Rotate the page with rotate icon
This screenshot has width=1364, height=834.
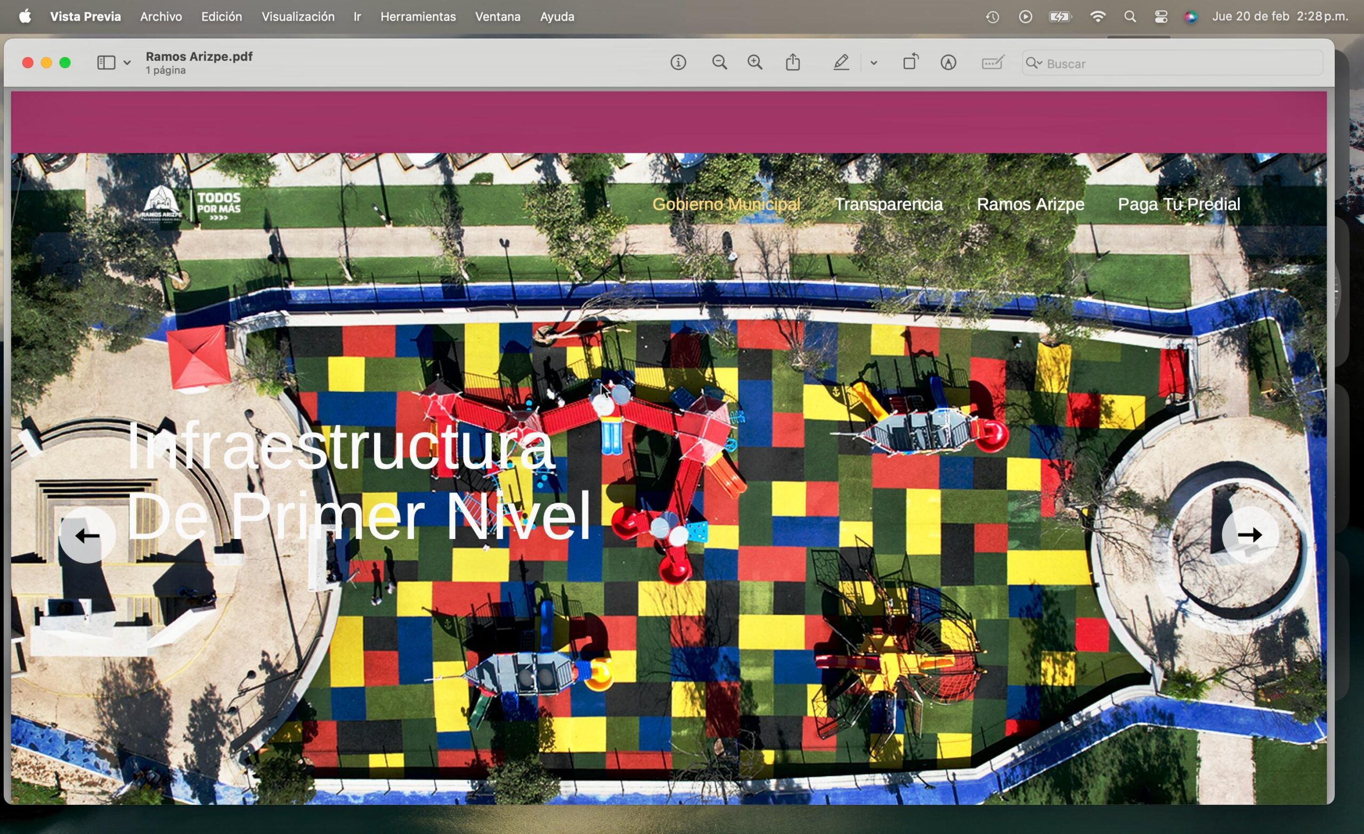911,62
